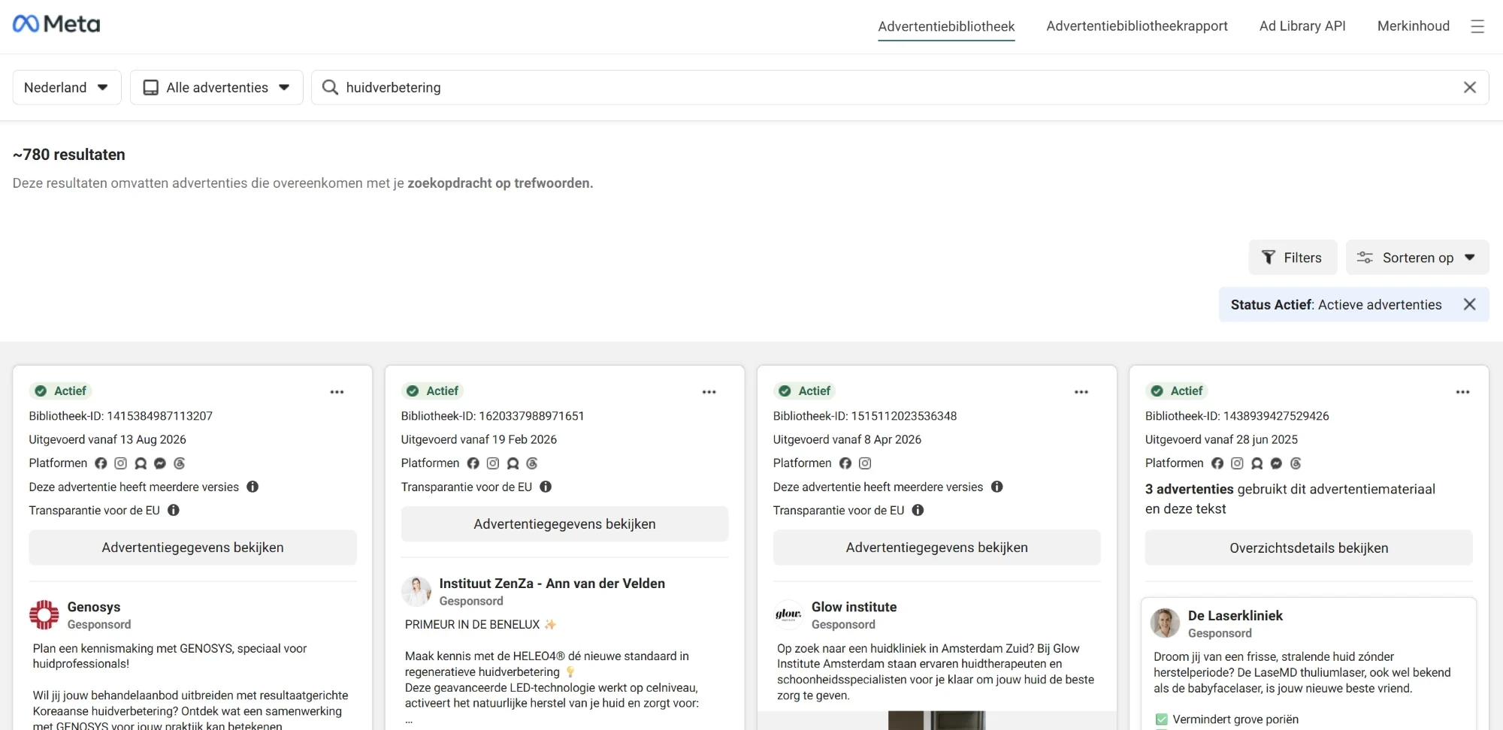1503x730 pixels.
Task: Click the Genosys red logo avatar
Action: click(44, 614)
